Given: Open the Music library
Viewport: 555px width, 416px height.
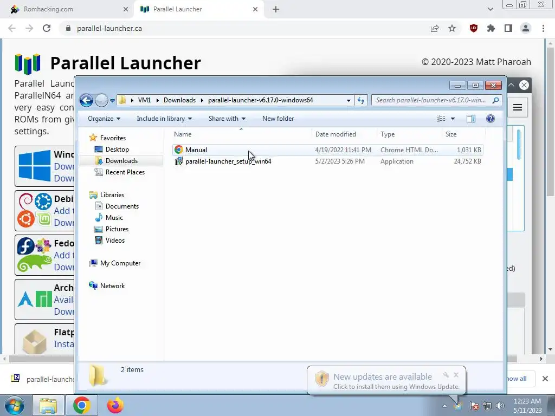Looking at the screenshot, I should [x=114, y=218].
